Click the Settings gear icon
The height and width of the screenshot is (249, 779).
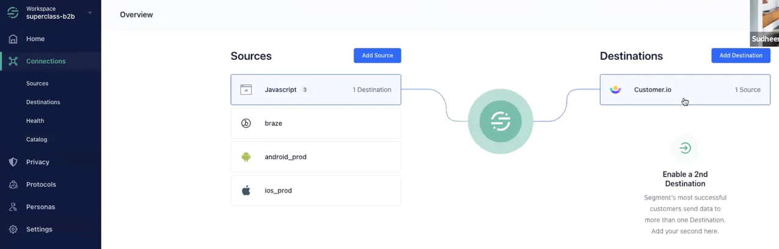pos(13,230)
